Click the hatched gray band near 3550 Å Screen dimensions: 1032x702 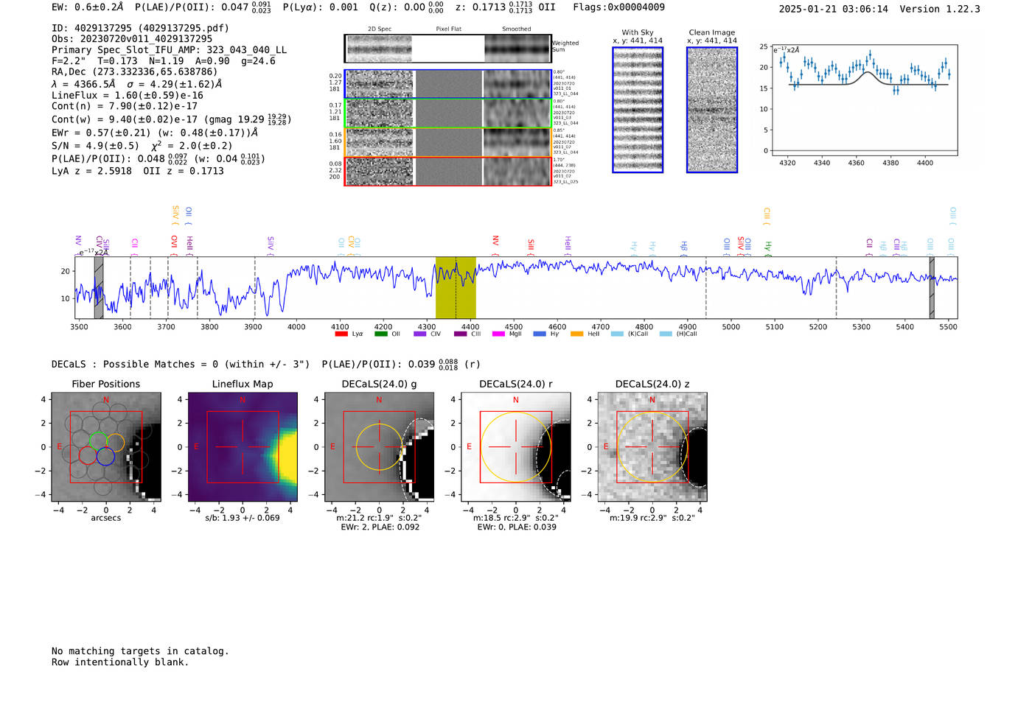(99, 287)
